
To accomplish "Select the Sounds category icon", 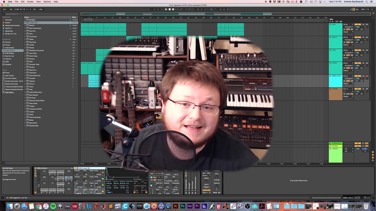I will [x=4, y=42].
